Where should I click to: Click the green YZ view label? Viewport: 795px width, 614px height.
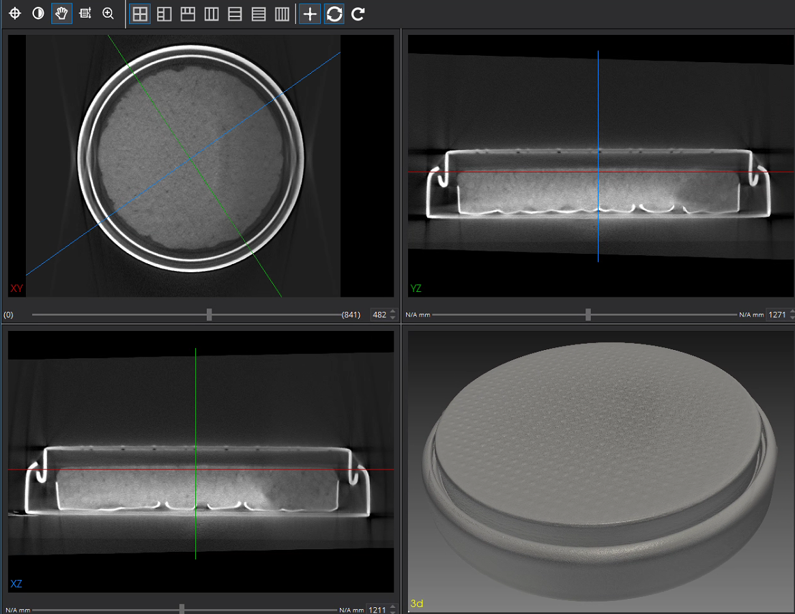(x=416, y=289)
